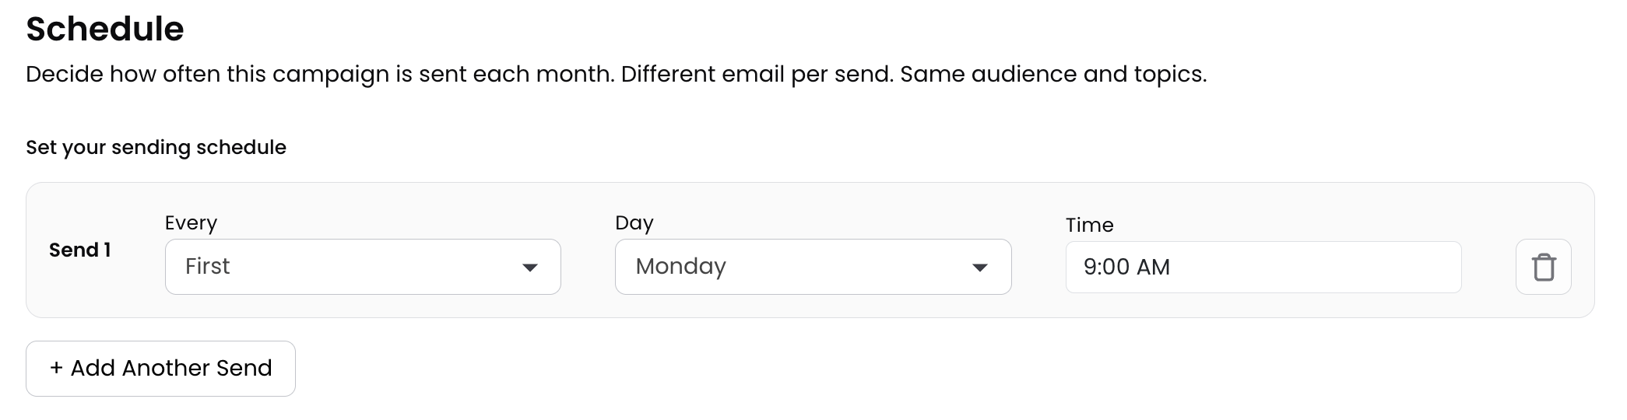
Task: Click the Every field label
Action: (191, 222)
